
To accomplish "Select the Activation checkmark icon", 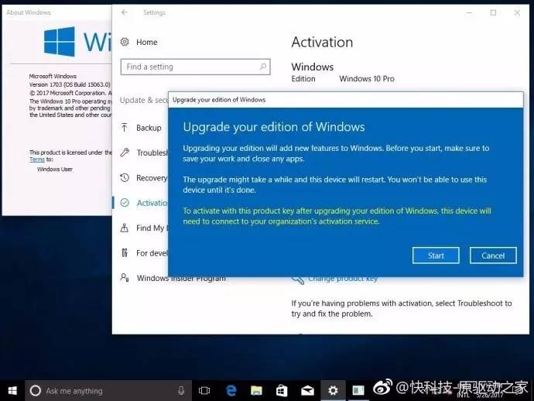I will 125,203.
